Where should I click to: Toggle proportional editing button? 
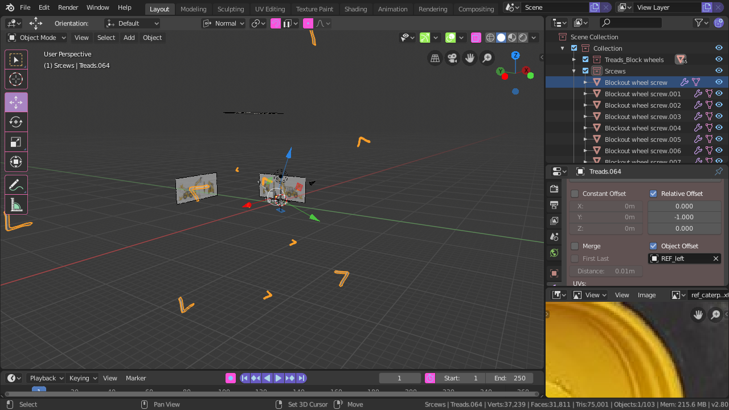point(308,23)
